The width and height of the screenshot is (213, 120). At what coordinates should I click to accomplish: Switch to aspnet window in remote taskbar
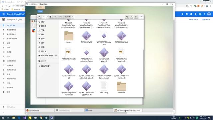point(99,110)
